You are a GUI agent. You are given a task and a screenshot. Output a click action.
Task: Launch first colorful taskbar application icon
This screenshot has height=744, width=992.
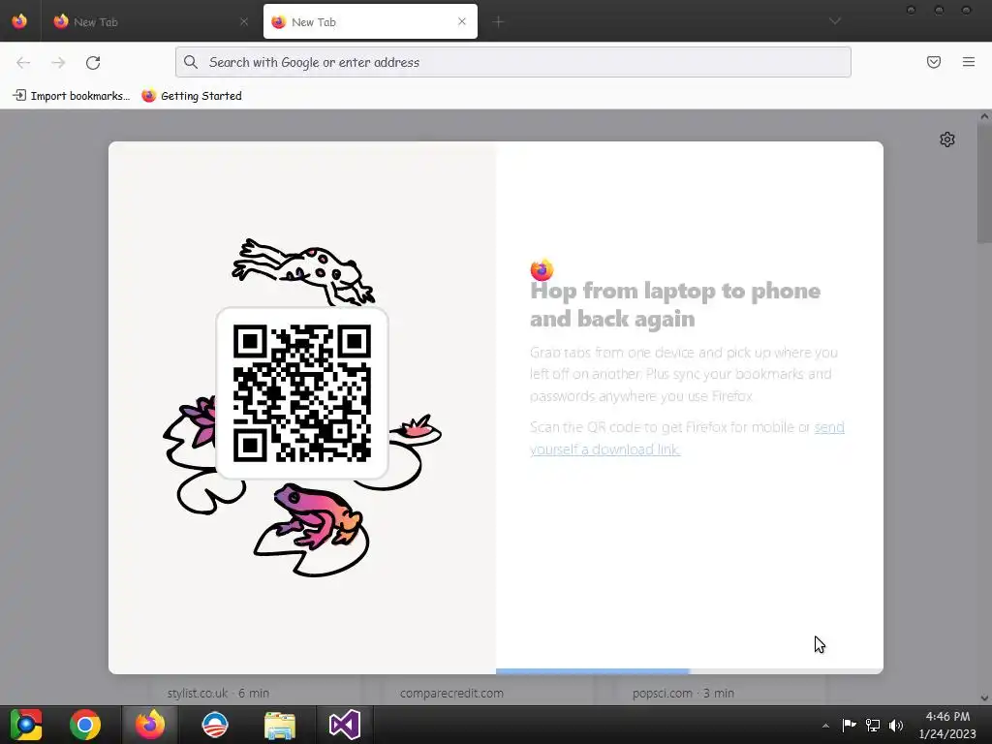26,725
